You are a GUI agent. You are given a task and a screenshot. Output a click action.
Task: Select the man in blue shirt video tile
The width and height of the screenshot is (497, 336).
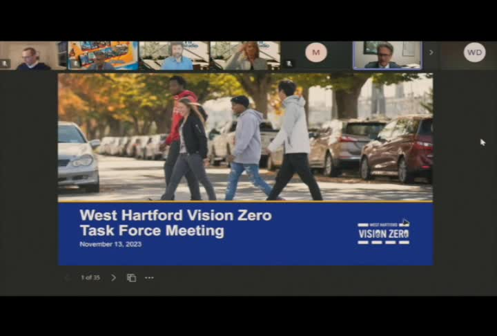pyautogui.click(x=174, y=55)
